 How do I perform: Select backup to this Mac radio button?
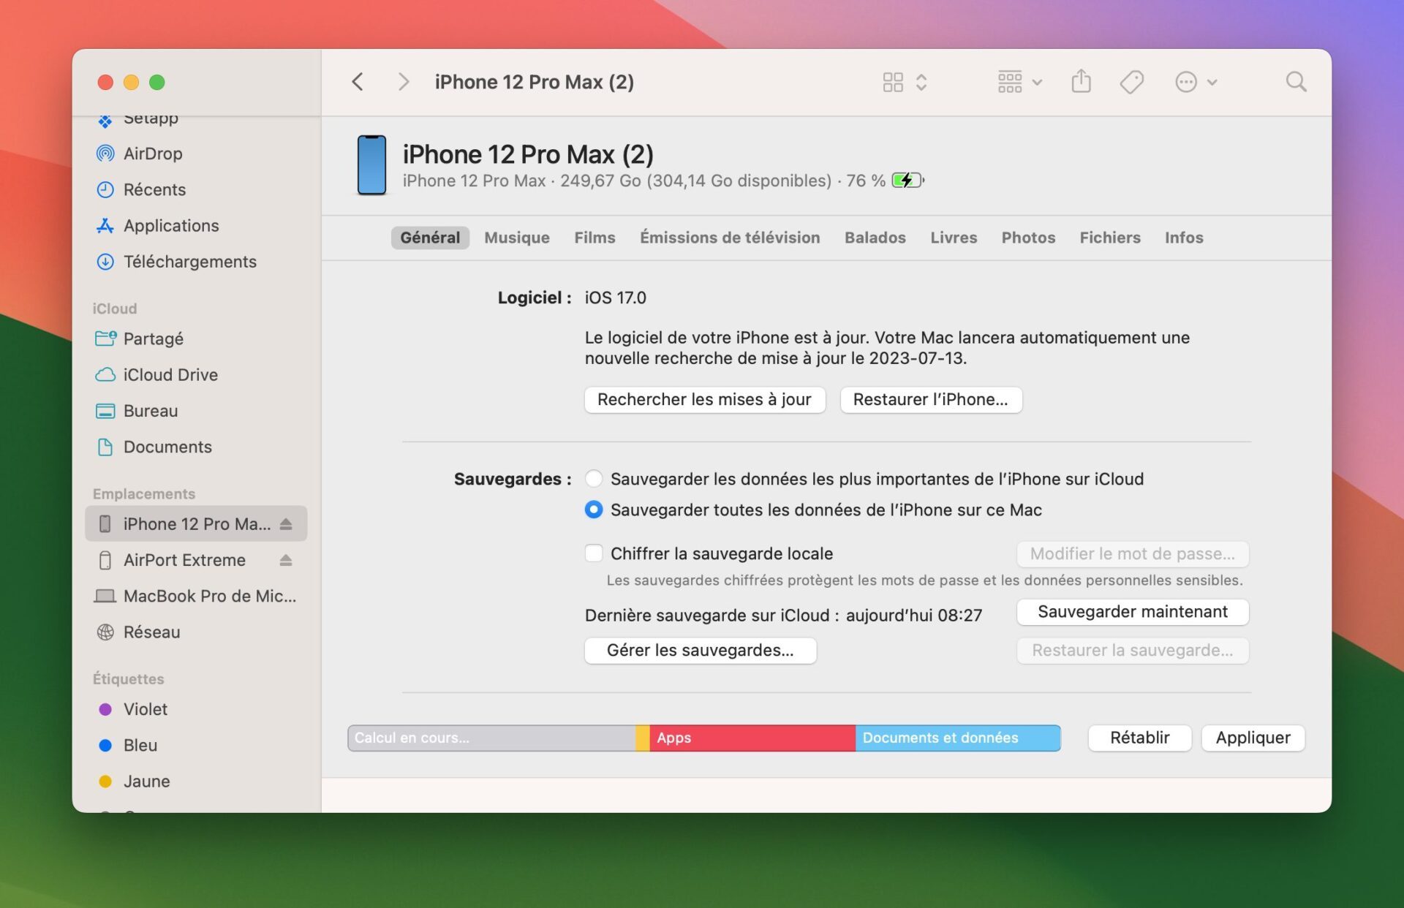pyautogui.click(x=594, y=509)
